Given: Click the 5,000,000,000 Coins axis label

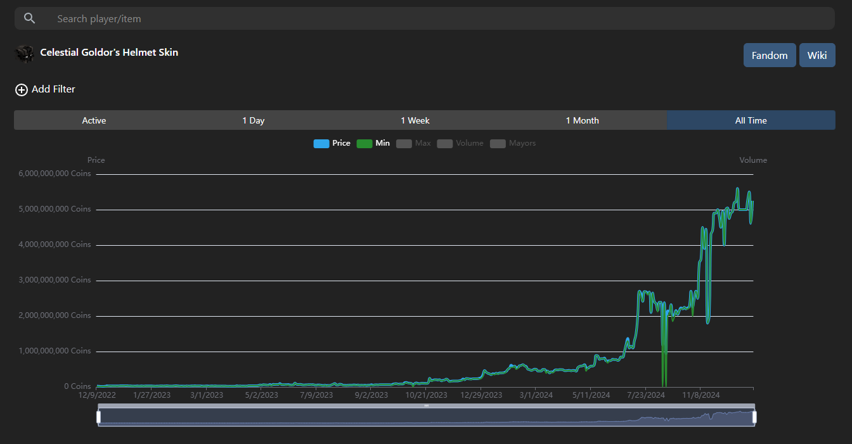Looking at the screenshot, I should [55, 209].
